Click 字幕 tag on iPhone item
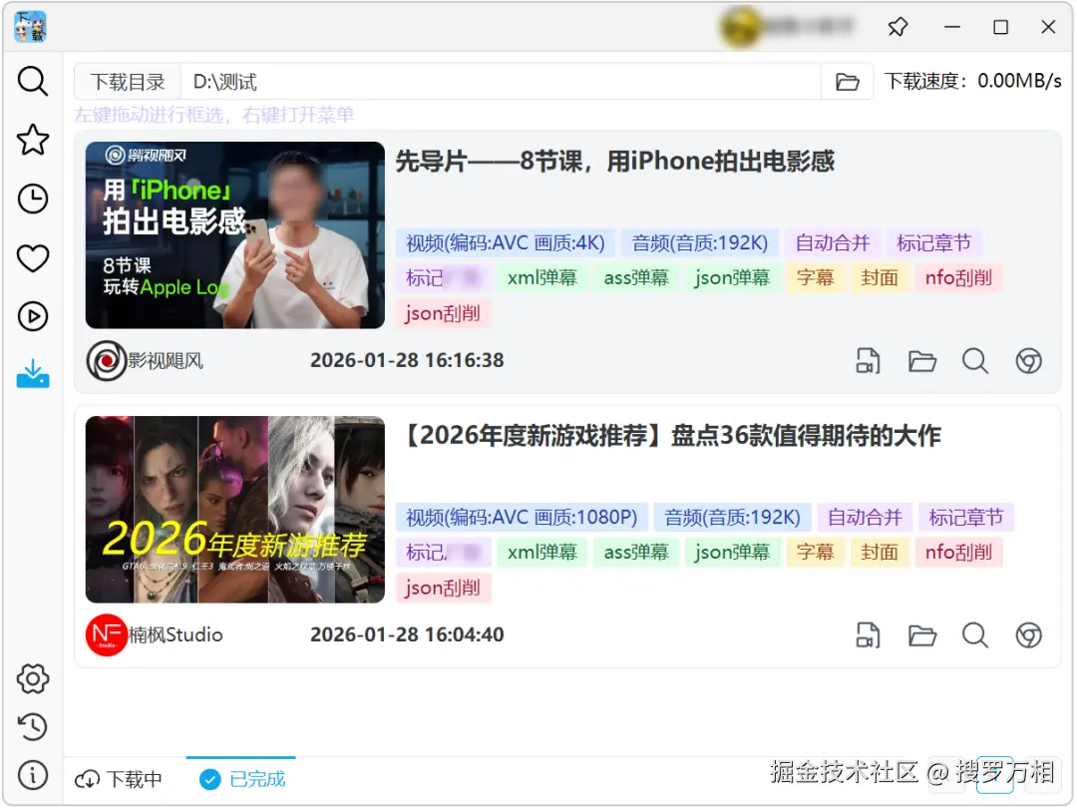The image size is (1077, 808). tap(816, 277)
